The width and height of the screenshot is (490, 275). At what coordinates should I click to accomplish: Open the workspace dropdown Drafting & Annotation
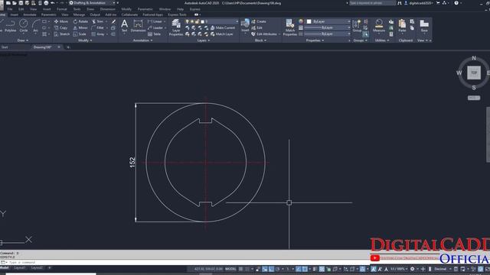92,3
